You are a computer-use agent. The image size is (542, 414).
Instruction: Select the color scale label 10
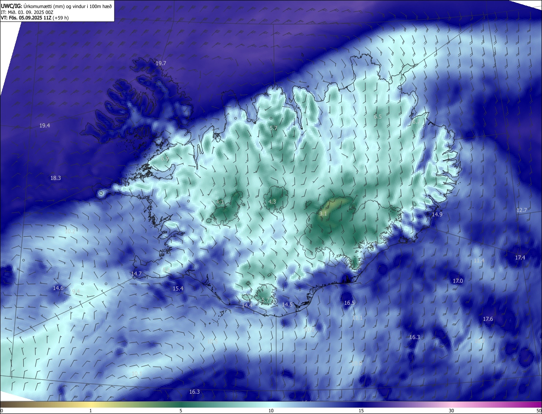[x=271, y=411]
